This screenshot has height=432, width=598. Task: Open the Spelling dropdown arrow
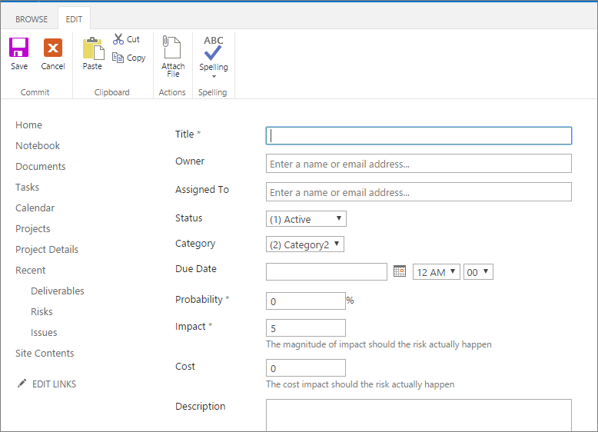click(214, 77)
